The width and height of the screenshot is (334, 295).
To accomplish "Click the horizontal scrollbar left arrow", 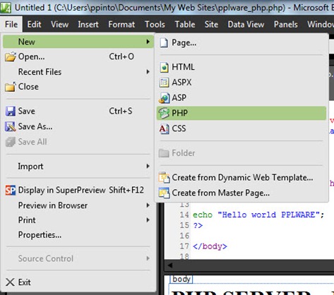I will pyautogui.click(x=169, y=265).
